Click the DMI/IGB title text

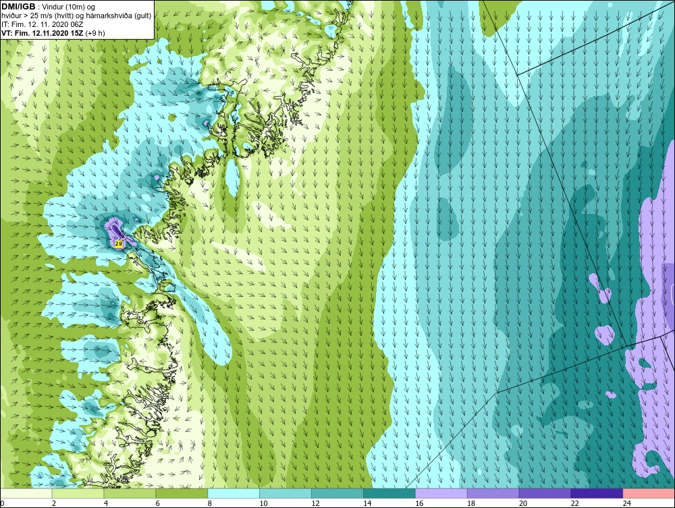point(18,7)
